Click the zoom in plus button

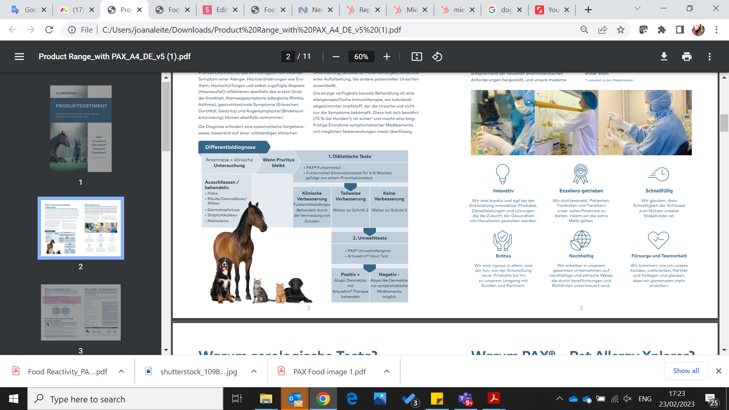(x=387, y=57)
